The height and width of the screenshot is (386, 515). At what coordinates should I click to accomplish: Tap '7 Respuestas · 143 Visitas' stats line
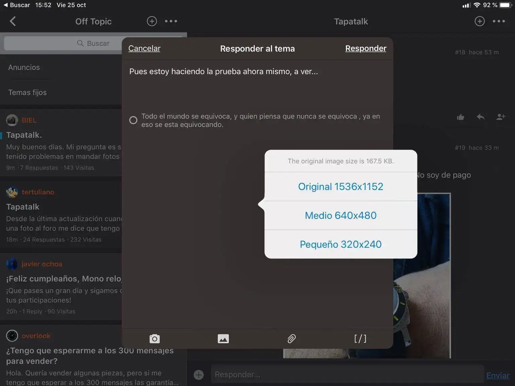coord(57,168)
